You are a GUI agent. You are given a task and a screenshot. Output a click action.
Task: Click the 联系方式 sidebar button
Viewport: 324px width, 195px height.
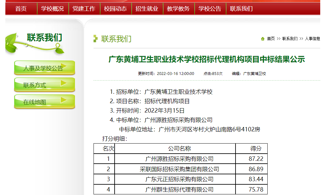(44, 85)
